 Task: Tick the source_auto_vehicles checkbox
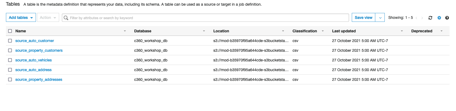click(10, 60)
